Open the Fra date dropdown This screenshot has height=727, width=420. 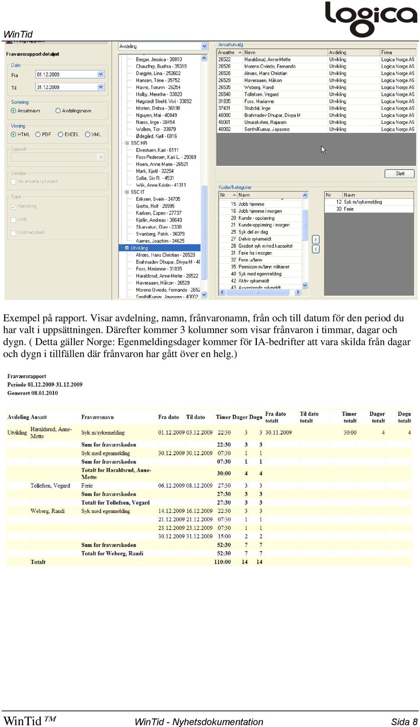click(x=101, y=74)
